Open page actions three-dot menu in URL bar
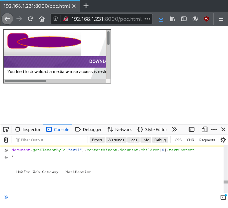The height and width of the screenshot is (208, 228). (147, 19)
